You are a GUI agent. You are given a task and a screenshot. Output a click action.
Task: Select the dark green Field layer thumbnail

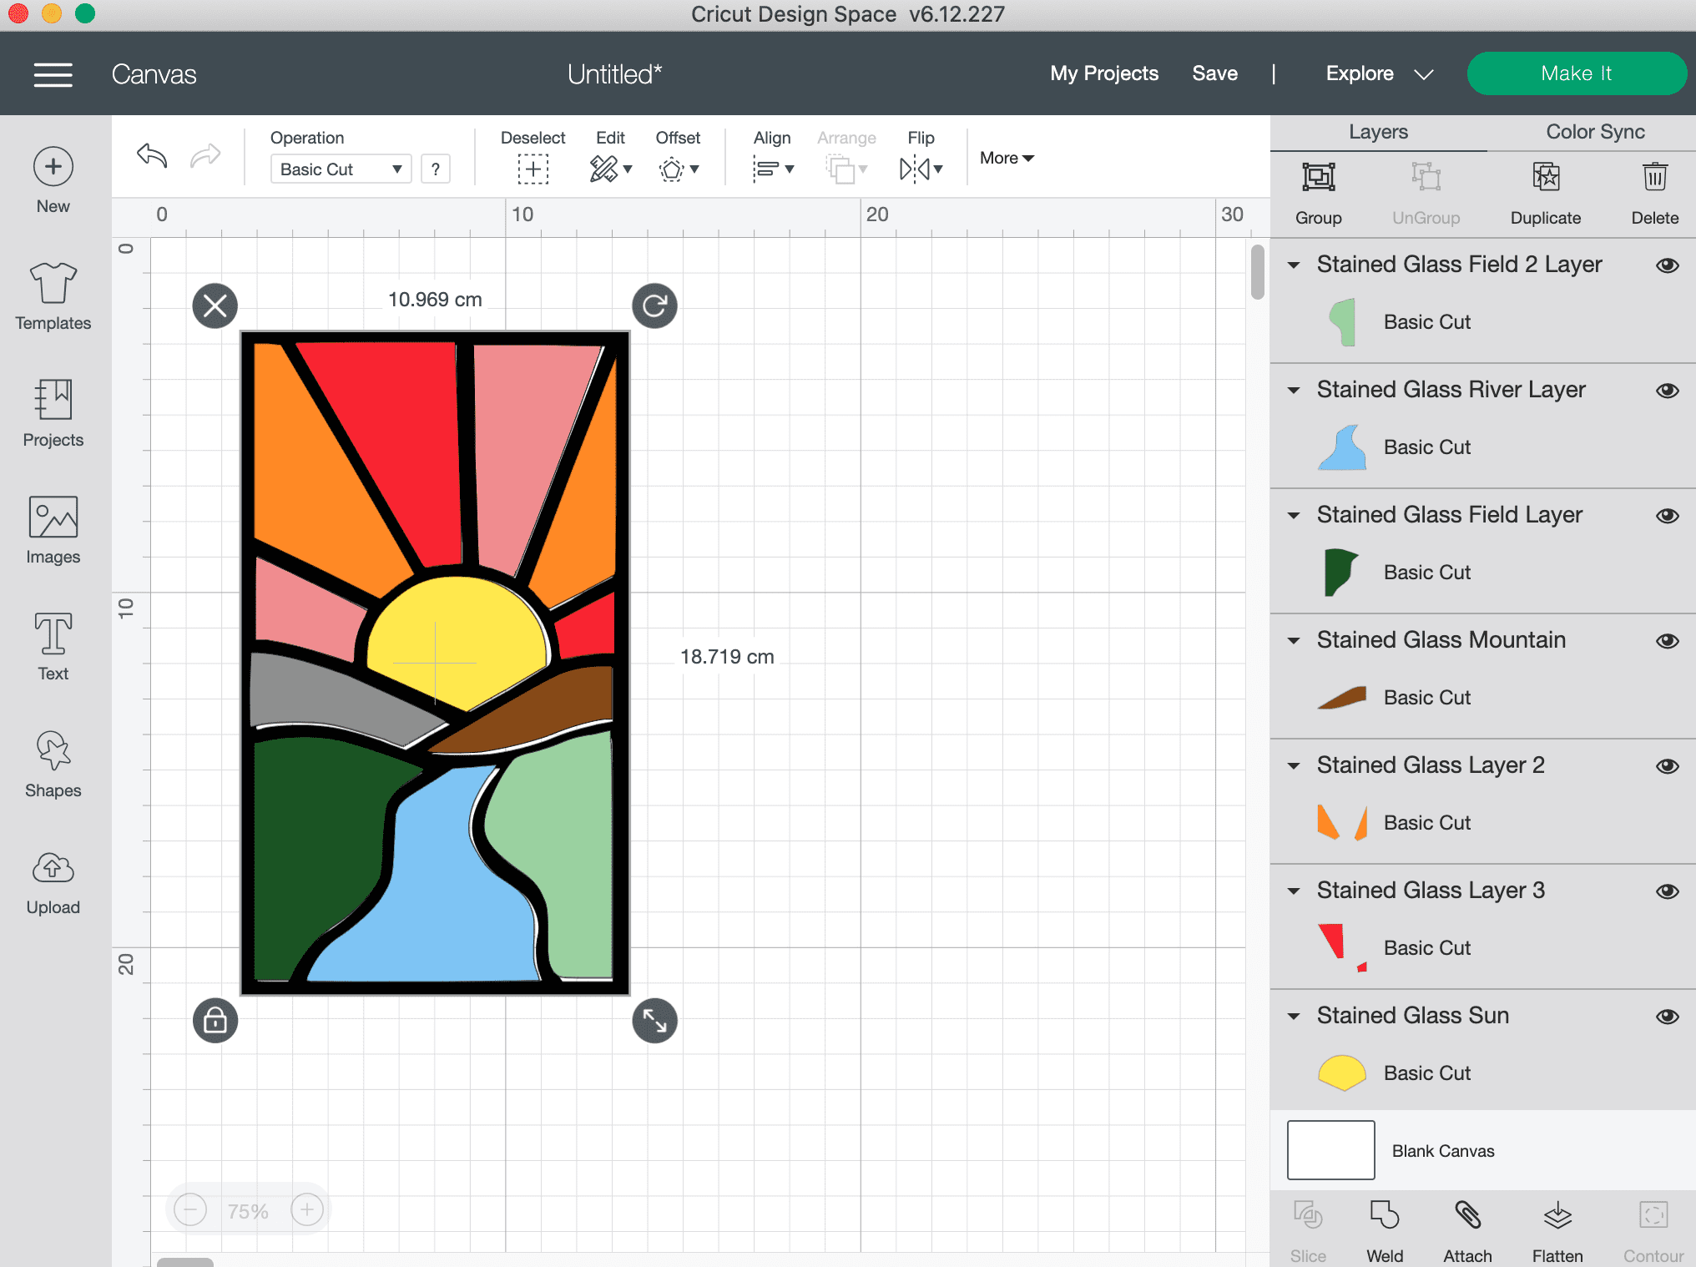[x=1342, y=573]
